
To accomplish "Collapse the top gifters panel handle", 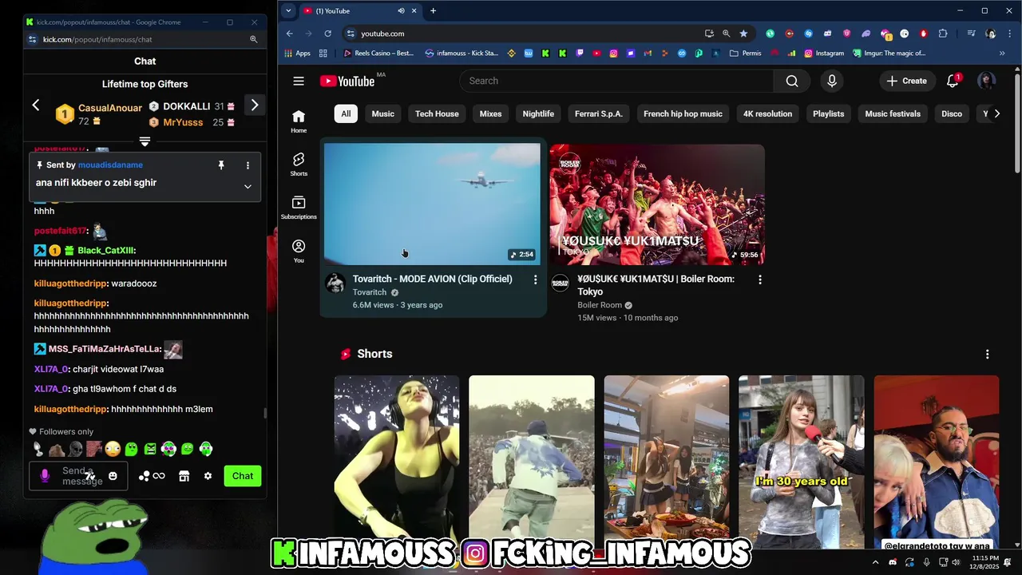I will tap(145, 141).
